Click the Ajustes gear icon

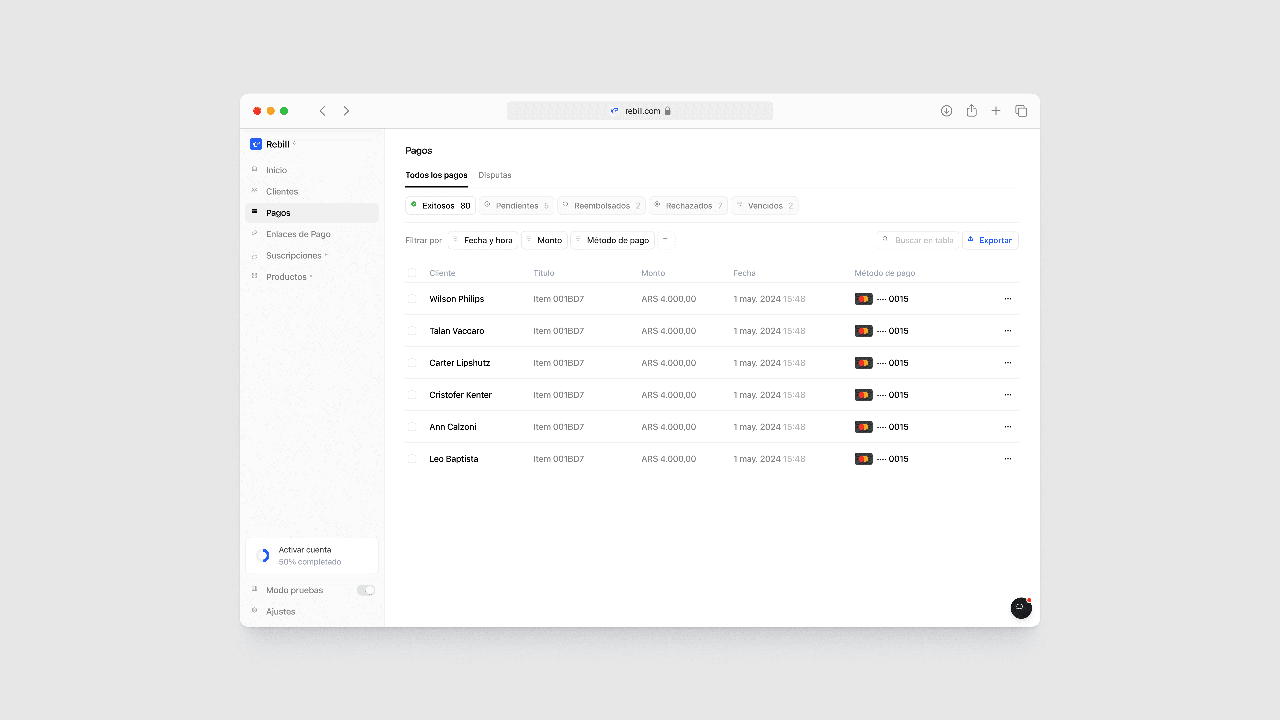254,610
